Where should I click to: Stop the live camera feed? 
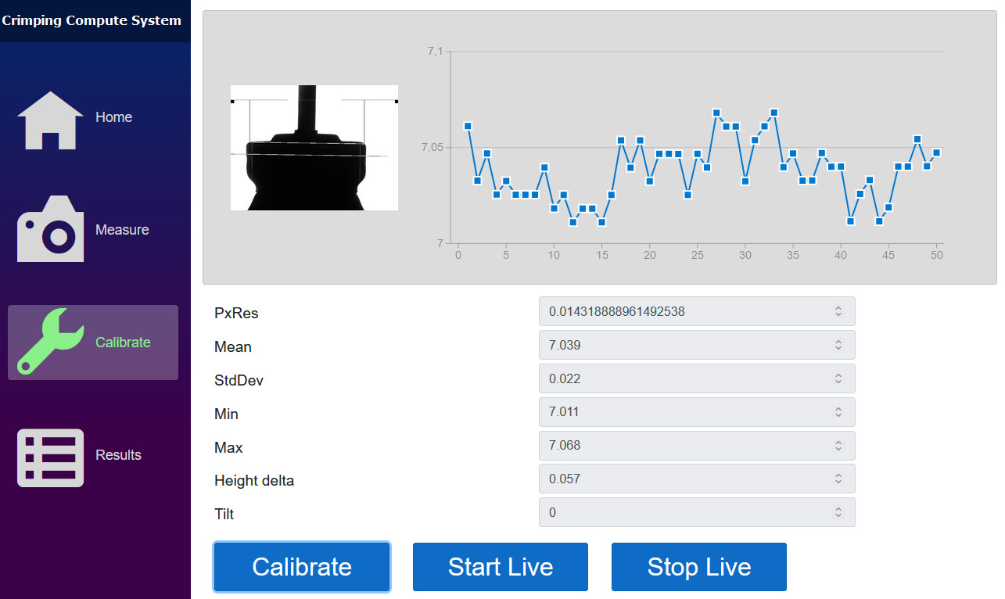tap(698, 567)
